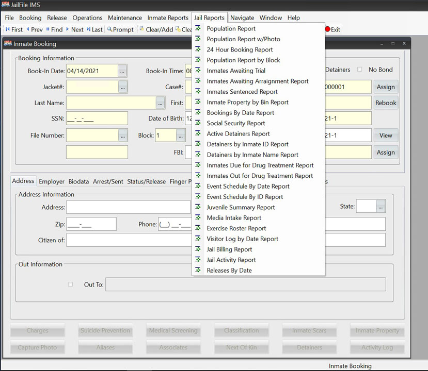This screenshot has width=428, height=371.
Task: Open the Book-In Date picker button
Action: (x=122, y=71)
